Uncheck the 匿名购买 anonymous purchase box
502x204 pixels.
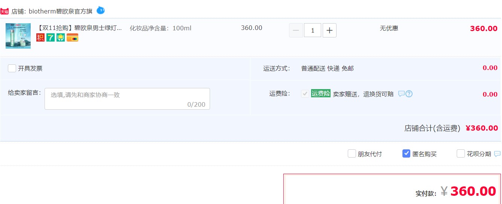coord(406,153)
